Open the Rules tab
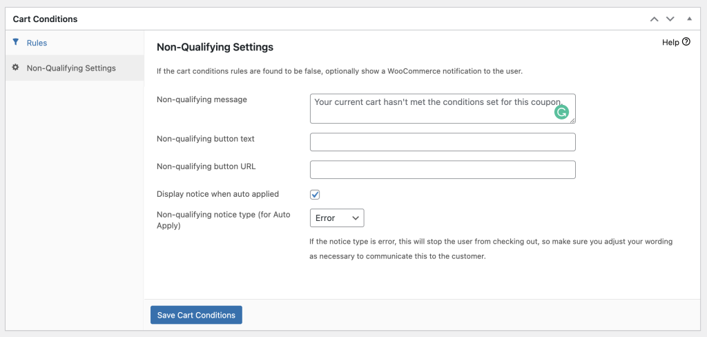707x337 pixels. click(x=75, y=43)
